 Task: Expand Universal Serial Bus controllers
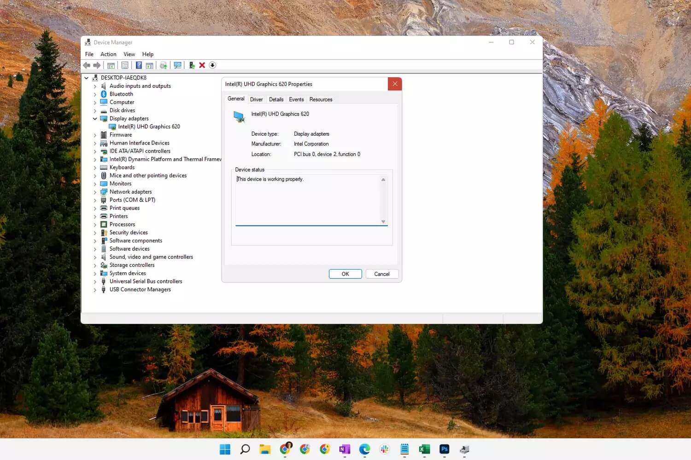coord(95,282)
